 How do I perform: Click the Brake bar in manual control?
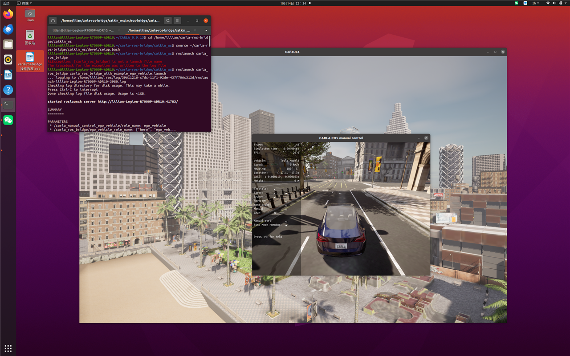pos(286,198)
